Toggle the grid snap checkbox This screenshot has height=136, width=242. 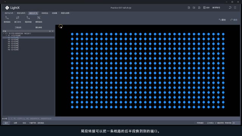pyautogui.click(x=195, y=123)
